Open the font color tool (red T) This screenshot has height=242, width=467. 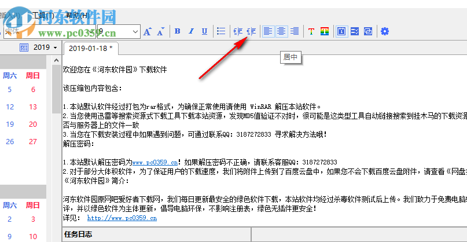(x=311, y=31)
